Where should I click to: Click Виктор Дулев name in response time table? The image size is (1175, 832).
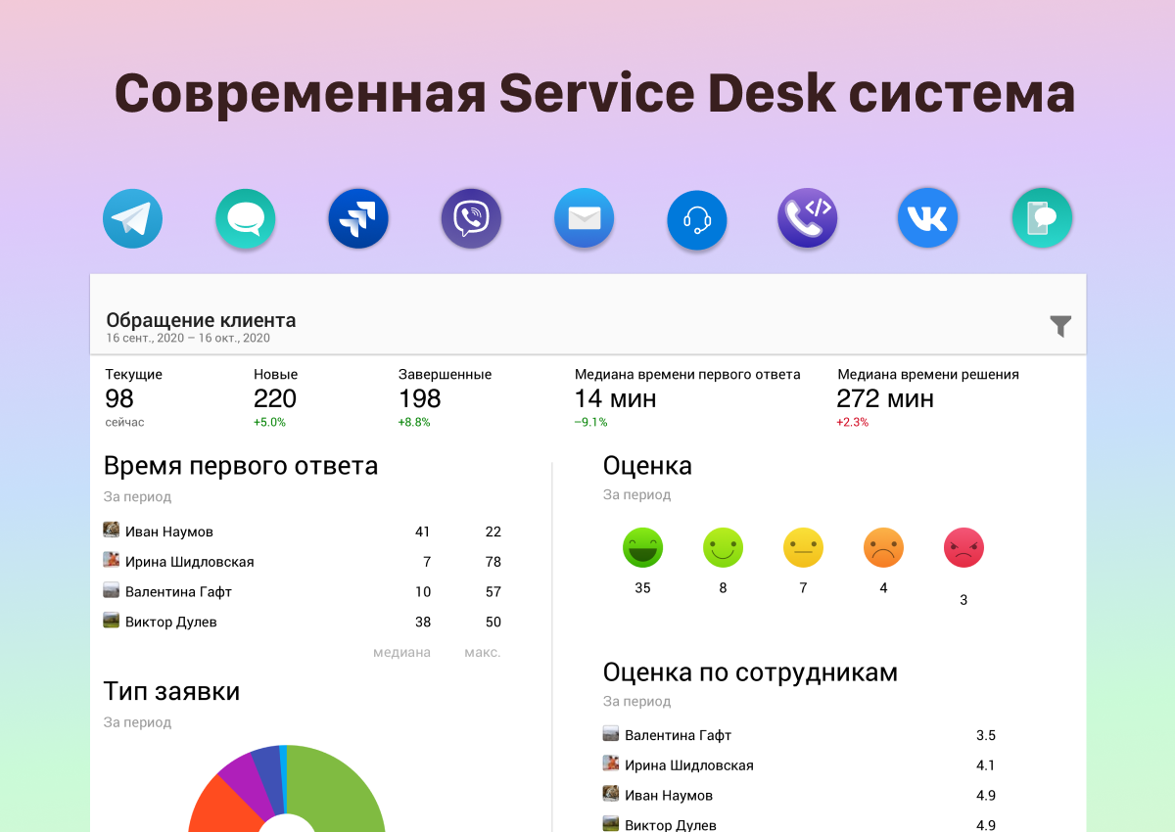click(171, 622)
